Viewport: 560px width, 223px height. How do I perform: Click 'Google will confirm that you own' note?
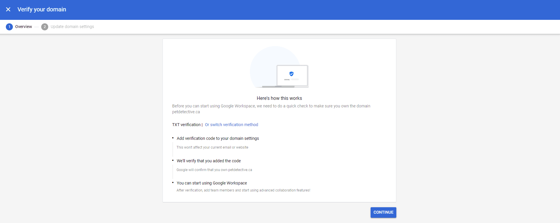click(214, 170)
